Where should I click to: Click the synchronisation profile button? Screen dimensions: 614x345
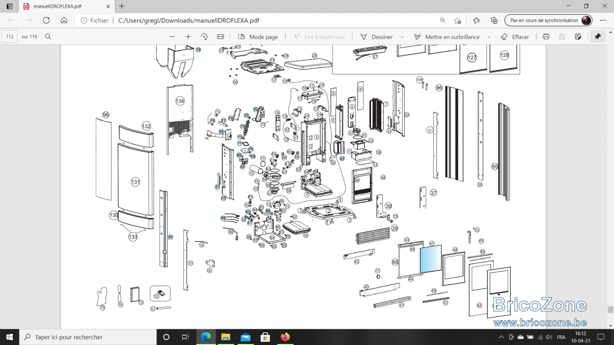point(548,20)
